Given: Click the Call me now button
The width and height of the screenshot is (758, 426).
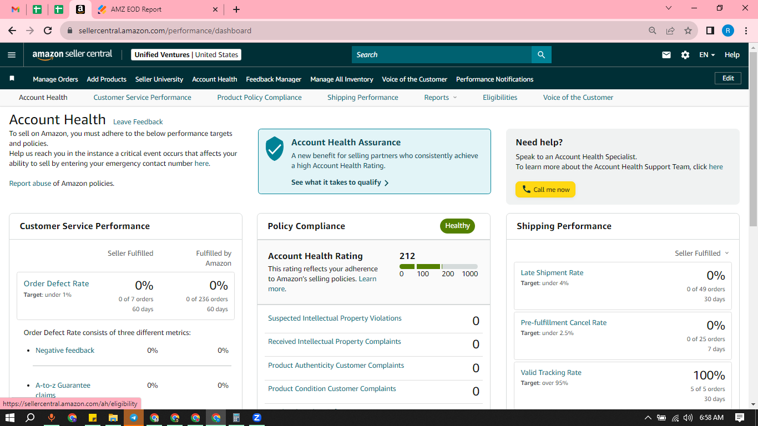Looking at the screenshot, I should [x=545, y=190].
